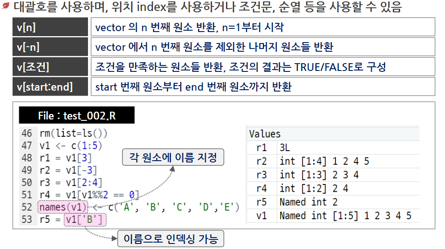Select the r4 row in Values

333,188
